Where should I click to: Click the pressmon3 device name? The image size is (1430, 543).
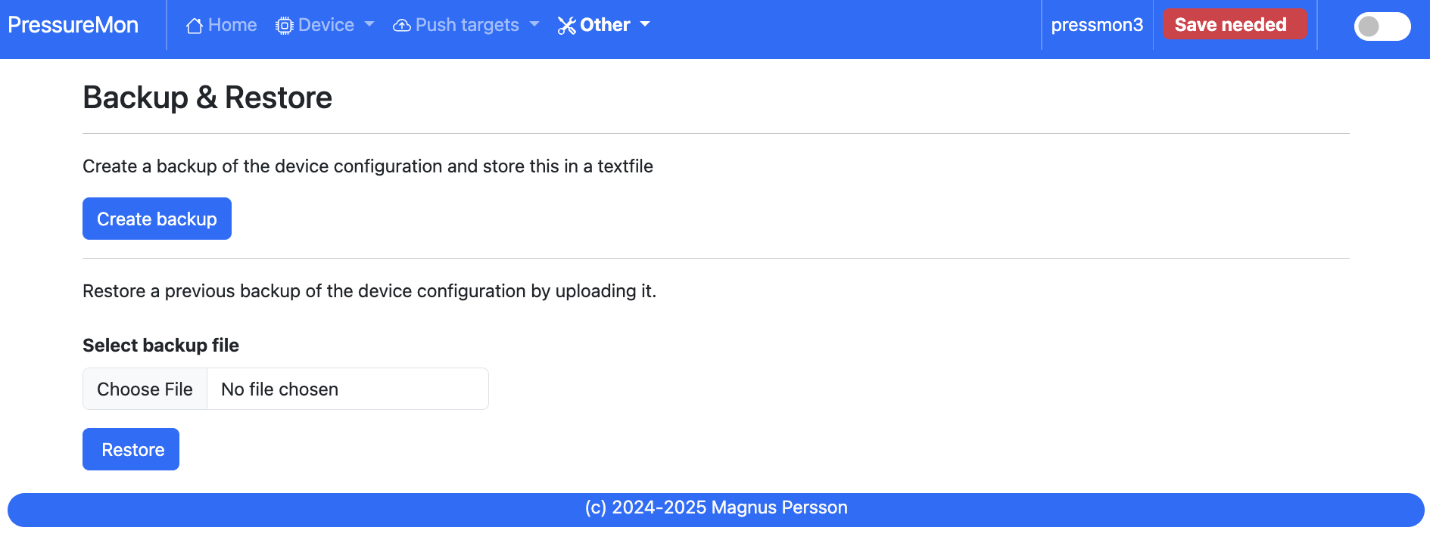click(x=1097, y=25)
